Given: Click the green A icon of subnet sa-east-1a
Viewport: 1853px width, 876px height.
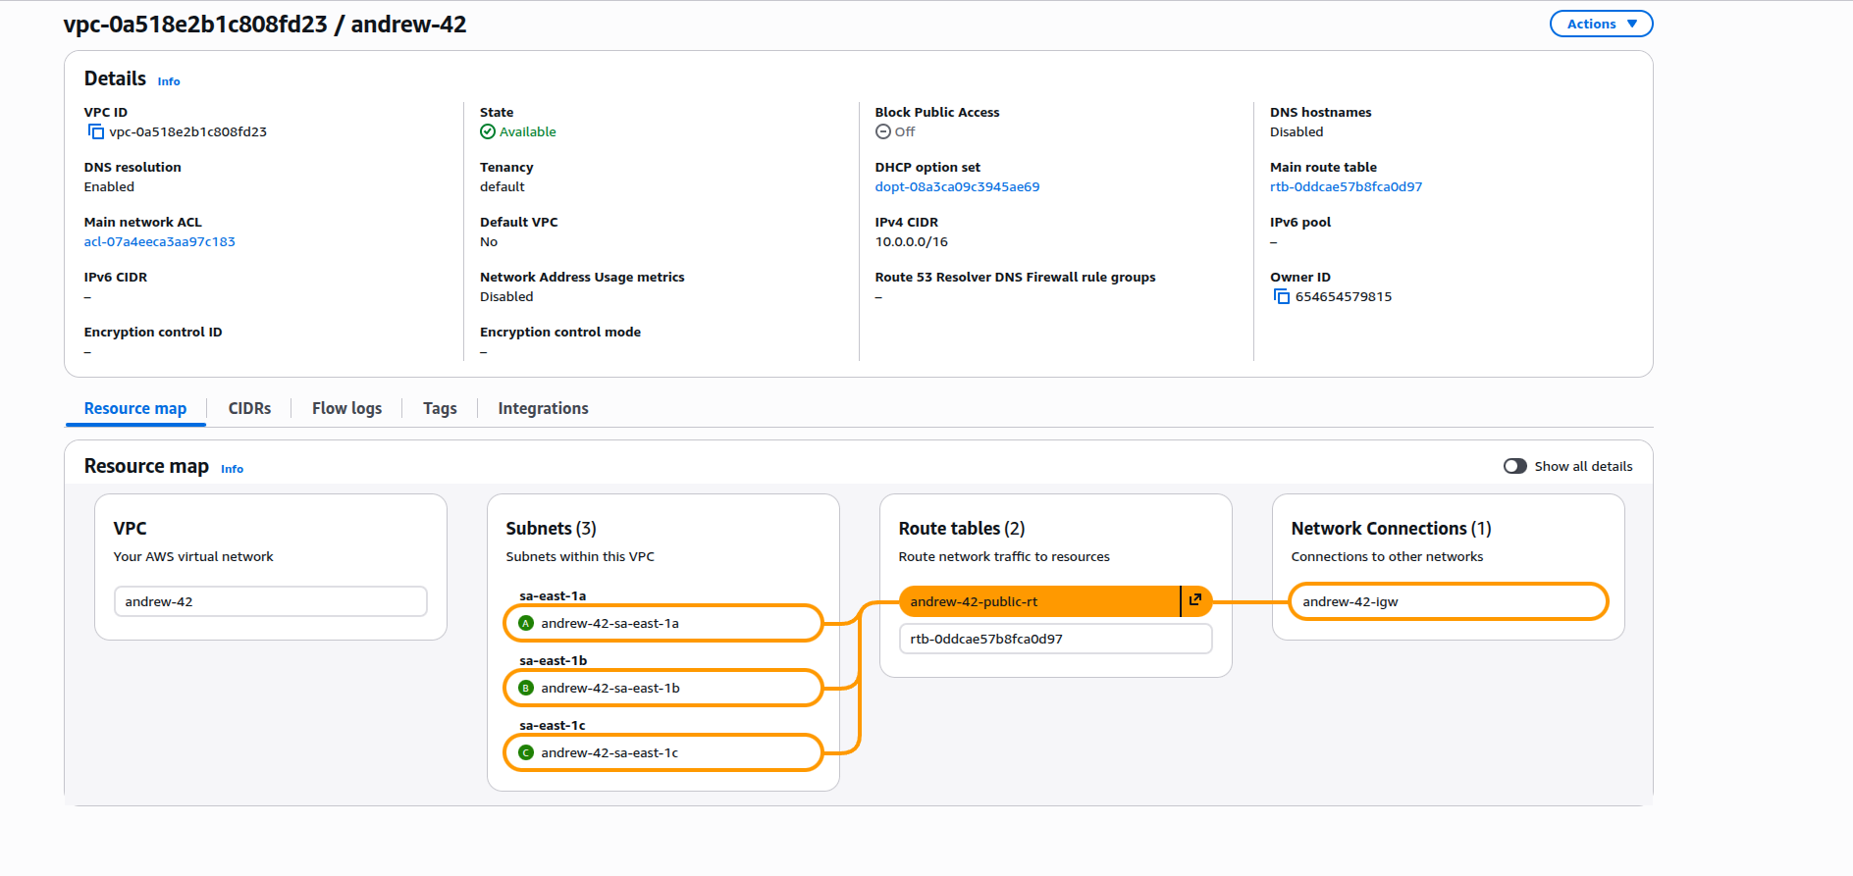Looking at the screenshot, I should 526,623.
